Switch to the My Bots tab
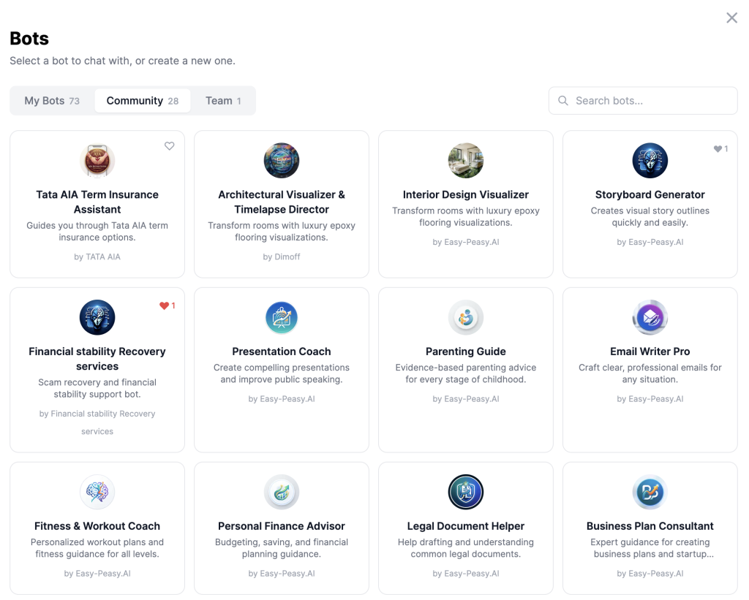The height and width of the screenshot is (600, 749). pos(52,101)
